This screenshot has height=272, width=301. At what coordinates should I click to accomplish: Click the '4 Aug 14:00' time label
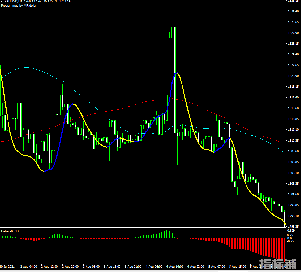tap(175, 267)
